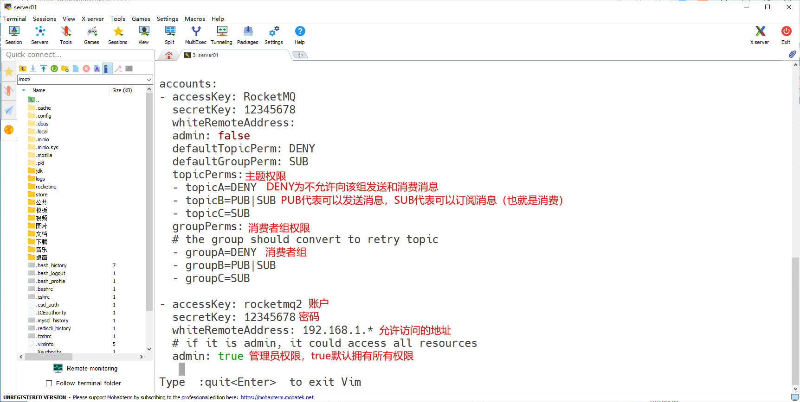
Task: Open terminal icon in SFTP toolbar
Action: pyautogui.click(x=129, y=69)
